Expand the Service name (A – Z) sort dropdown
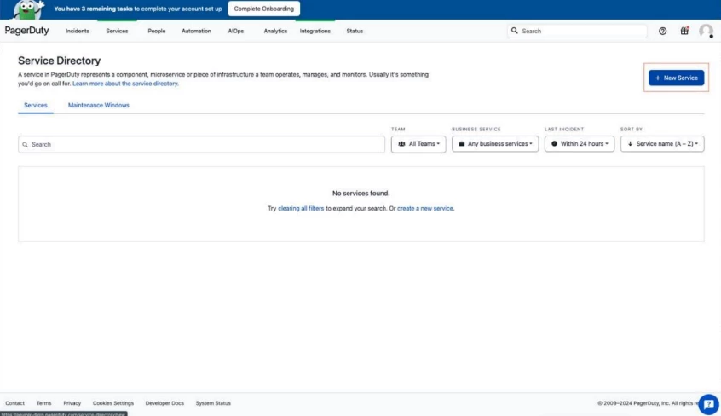The height and width of the screenshot is (416, 721). 662,144
